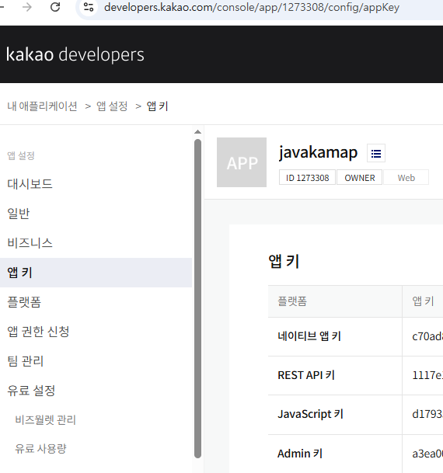This screenshot has height=473, width=443.
Task: Click the 앱 키 column header
Action: (423, 301)
